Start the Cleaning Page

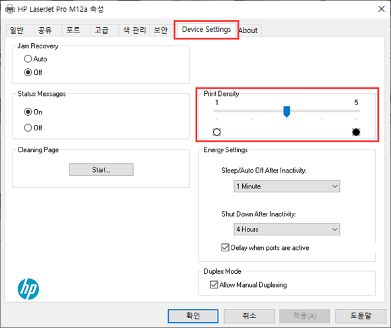[101, 170]
